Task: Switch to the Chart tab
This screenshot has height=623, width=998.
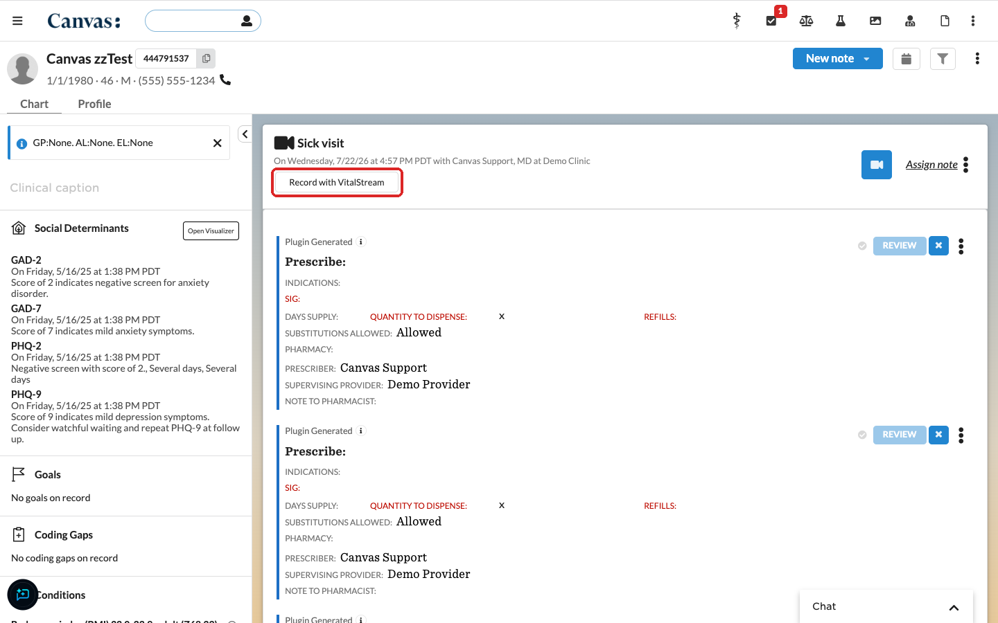Action: click(34, 104)
